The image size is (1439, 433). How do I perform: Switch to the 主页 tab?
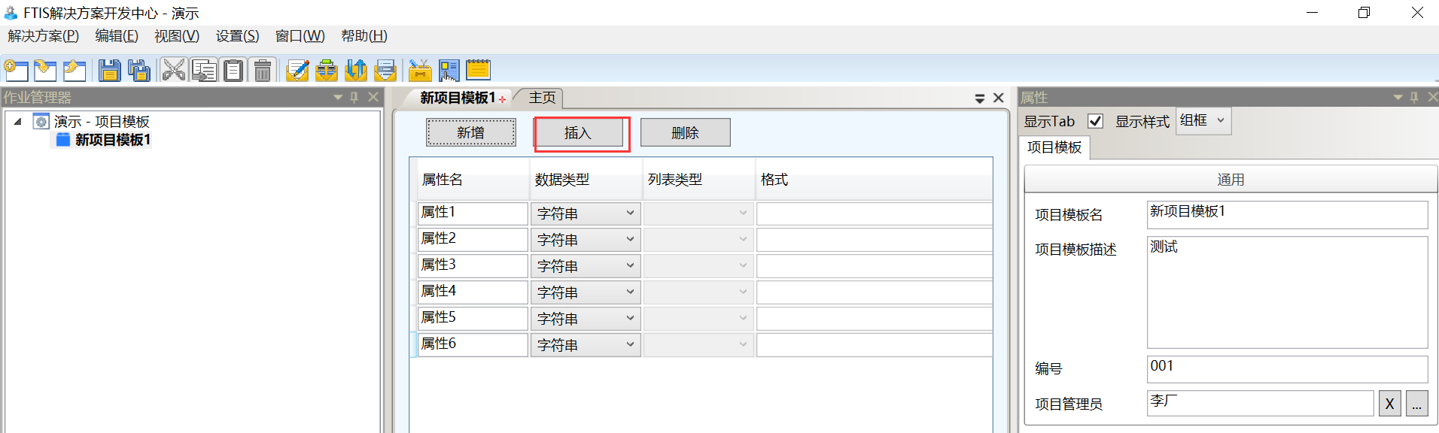(x=542, y=98)
